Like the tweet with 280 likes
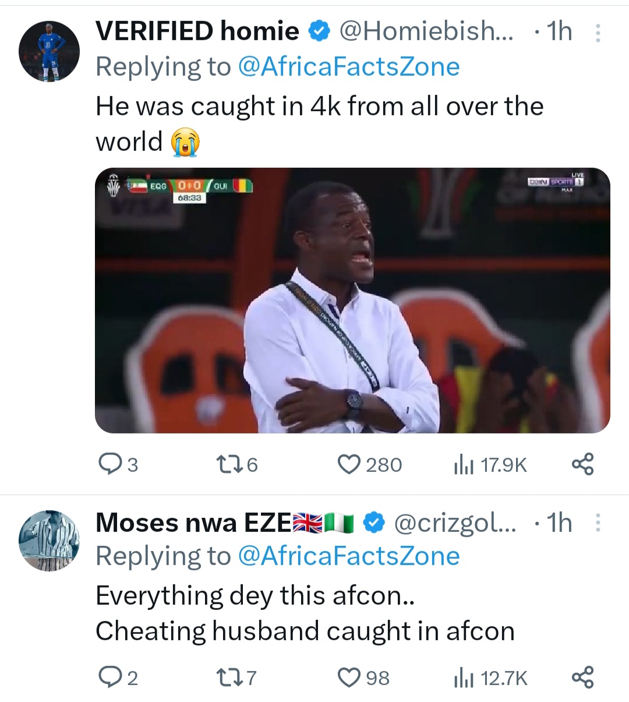 (349, 464)
